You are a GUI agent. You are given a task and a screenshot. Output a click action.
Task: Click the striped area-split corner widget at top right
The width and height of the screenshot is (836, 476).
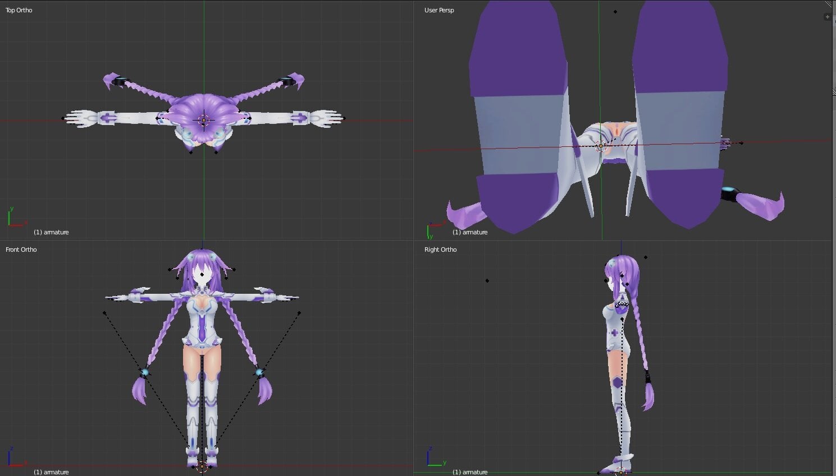click(x=829, y=4)
